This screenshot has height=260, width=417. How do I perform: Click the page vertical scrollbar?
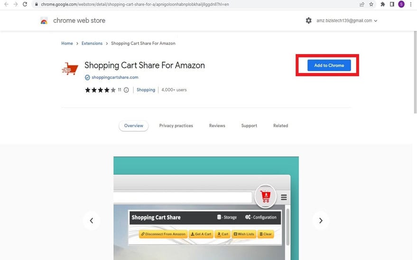[415, 72]
